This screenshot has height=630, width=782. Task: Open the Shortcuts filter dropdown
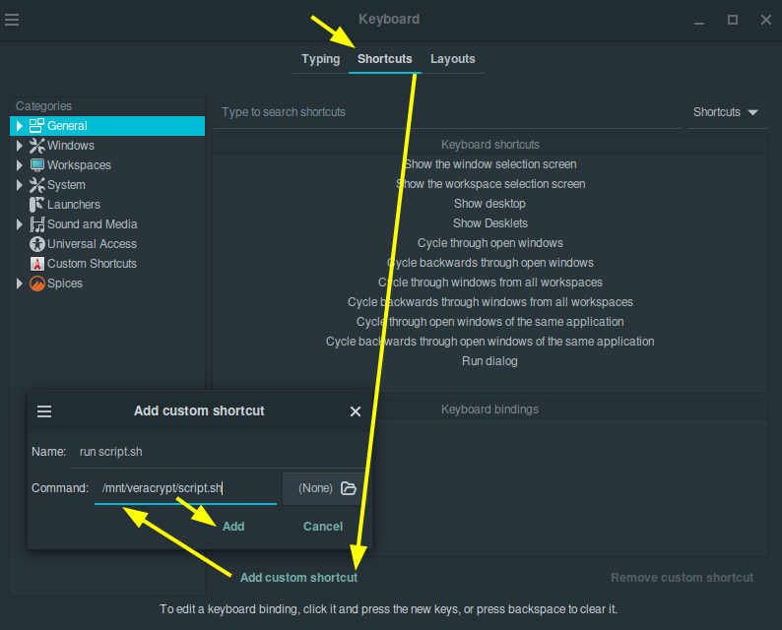click(x=726, y=112)
